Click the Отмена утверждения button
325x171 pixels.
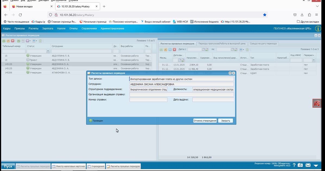(205, 121)
